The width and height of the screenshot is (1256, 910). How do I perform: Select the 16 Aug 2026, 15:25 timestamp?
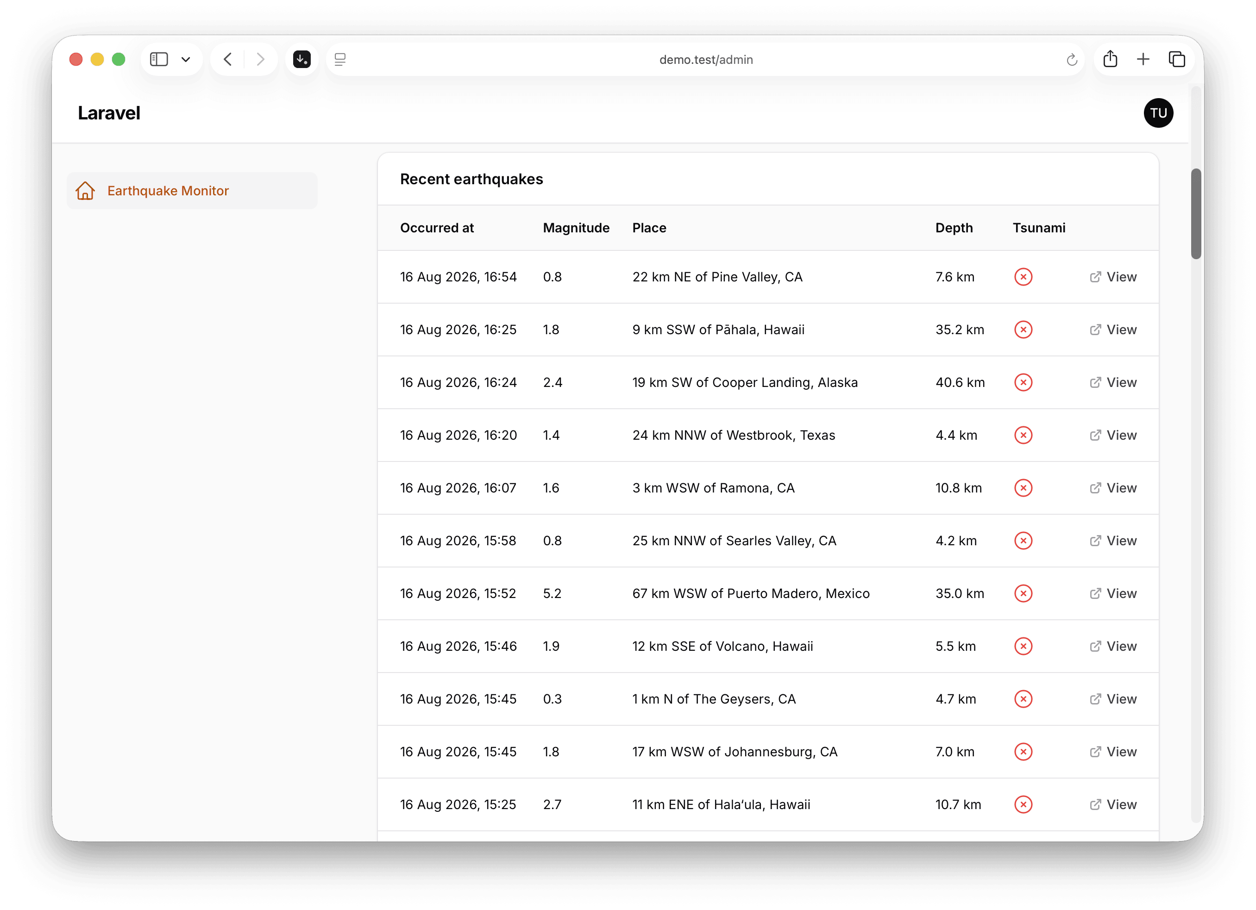(458, 805)
